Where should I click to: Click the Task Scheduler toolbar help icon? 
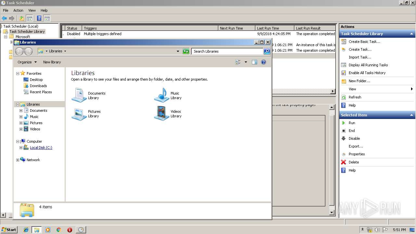pyautogui.click(x=39, y=19)
